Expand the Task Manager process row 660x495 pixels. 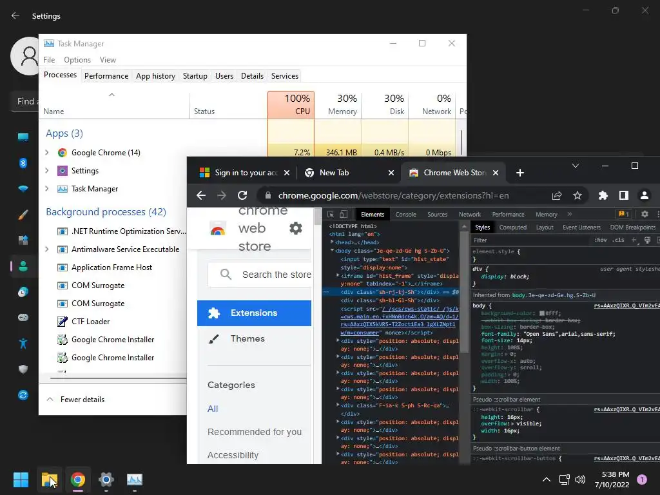click(46, 189)
